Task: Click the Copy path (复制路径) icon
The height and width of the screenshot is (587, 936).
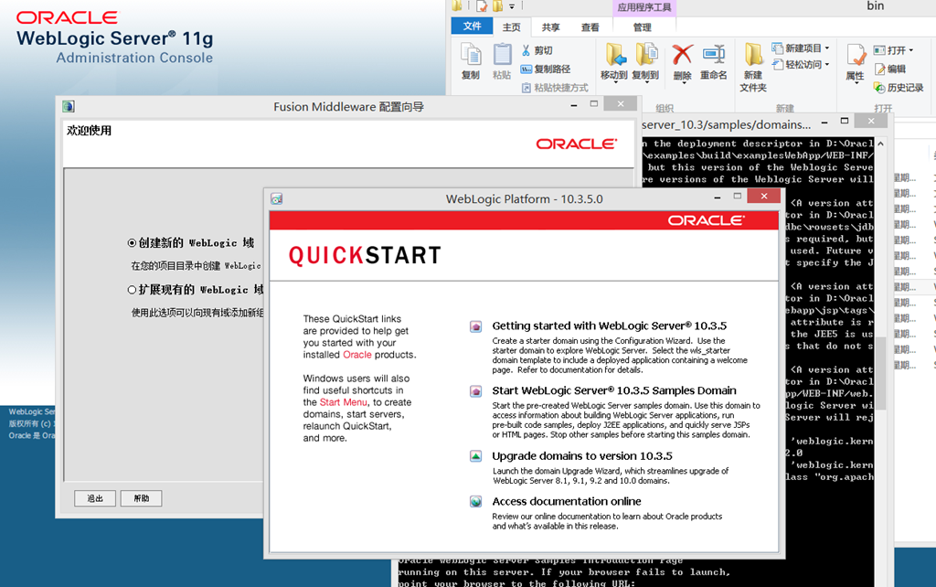Action: [526, 69]
